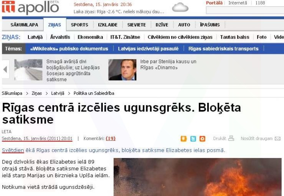Click the red-orange share icon
Viewport: 284px width, 196px height.
click(202, 138)
